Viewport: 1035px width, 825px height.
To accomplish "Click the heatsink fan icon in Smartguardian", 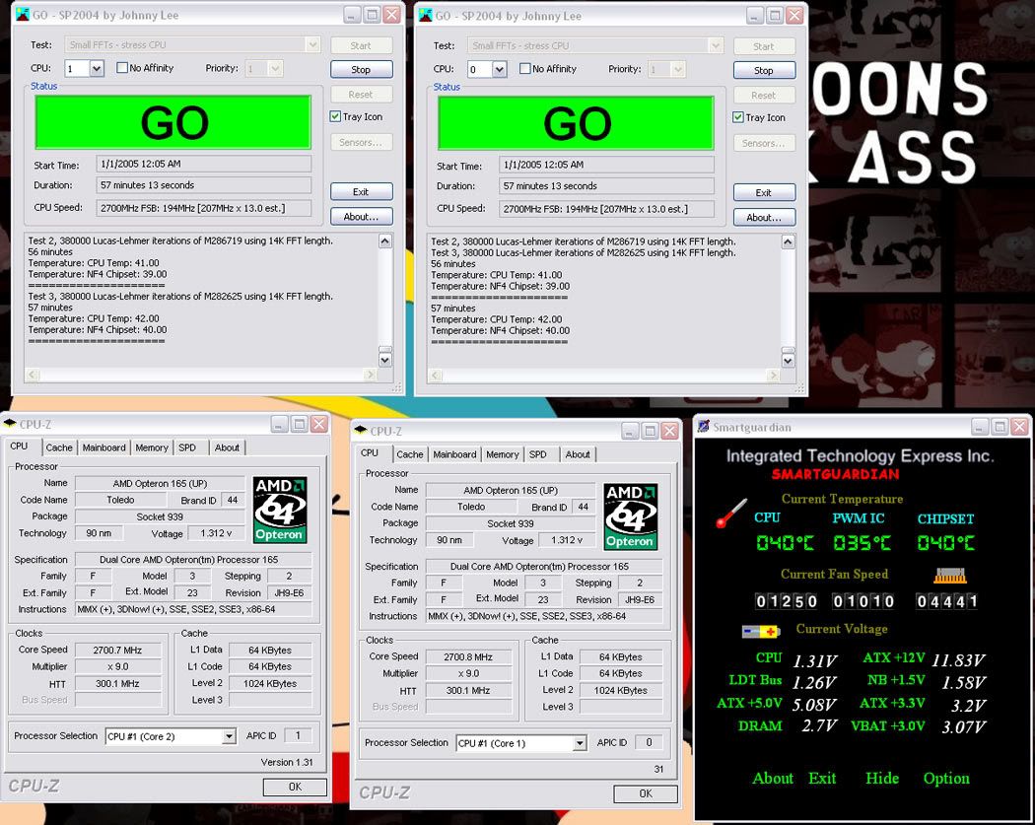I will tap(950, 576).
